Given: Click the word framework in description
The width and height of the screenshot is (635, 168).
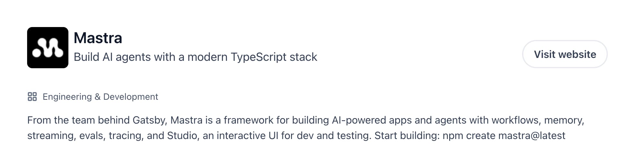Looking at the screenshot, I should [248, 120].
